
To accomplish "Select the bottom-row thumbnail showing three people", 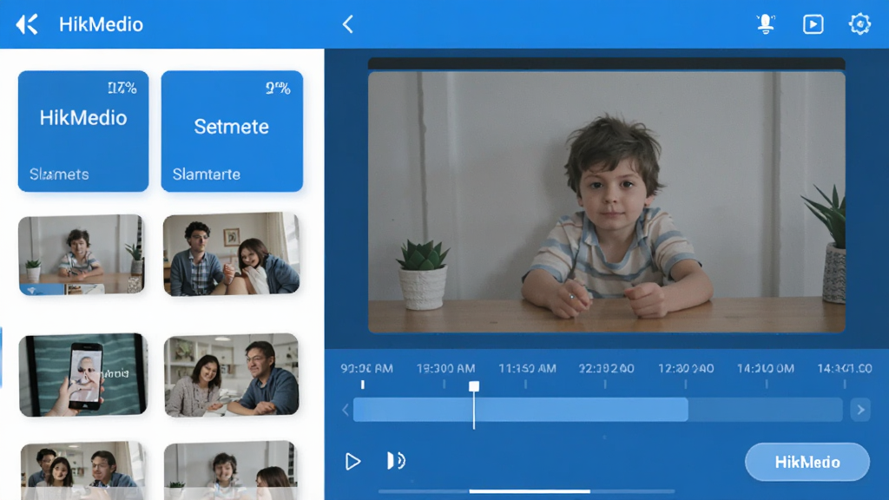I will [82, 470].
